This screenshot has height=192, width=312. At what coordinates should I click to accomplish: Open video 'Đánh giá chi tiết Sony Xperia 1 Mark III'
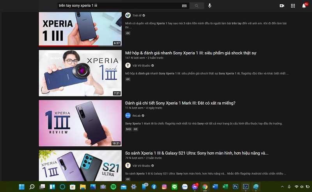pyautogui.click(x=180, y=103)
